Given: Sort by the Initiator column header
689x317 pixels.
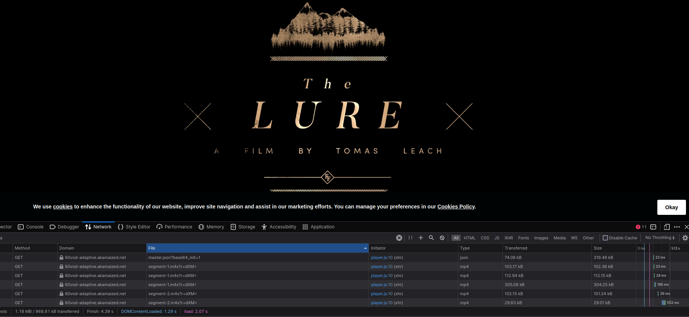Looking at the screenshot, I should (x=413, y=248).
